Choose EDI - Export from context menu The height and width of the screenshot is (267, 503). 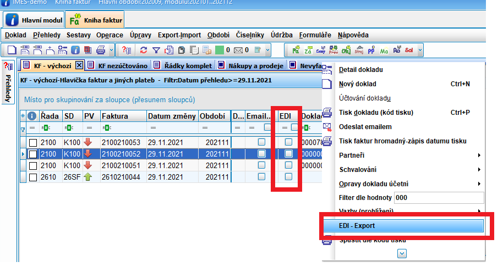pos(403,226)
